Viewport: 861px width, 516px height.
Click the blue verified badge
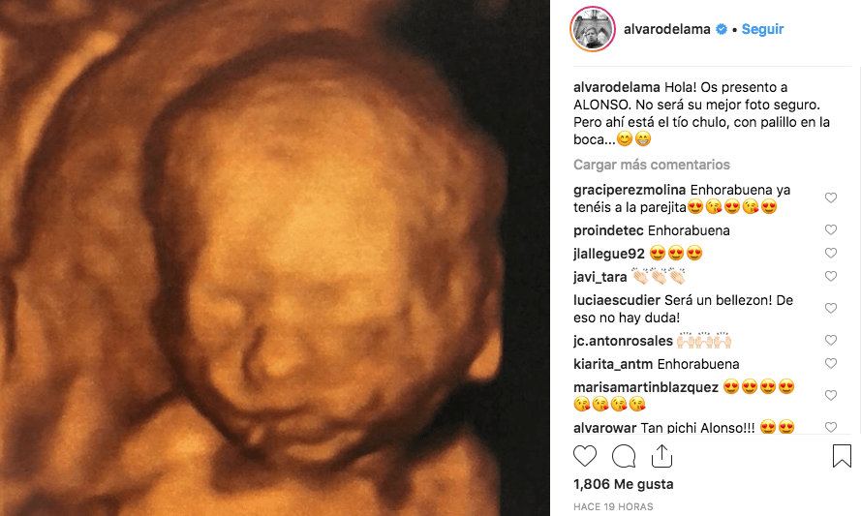coord(722,29)
